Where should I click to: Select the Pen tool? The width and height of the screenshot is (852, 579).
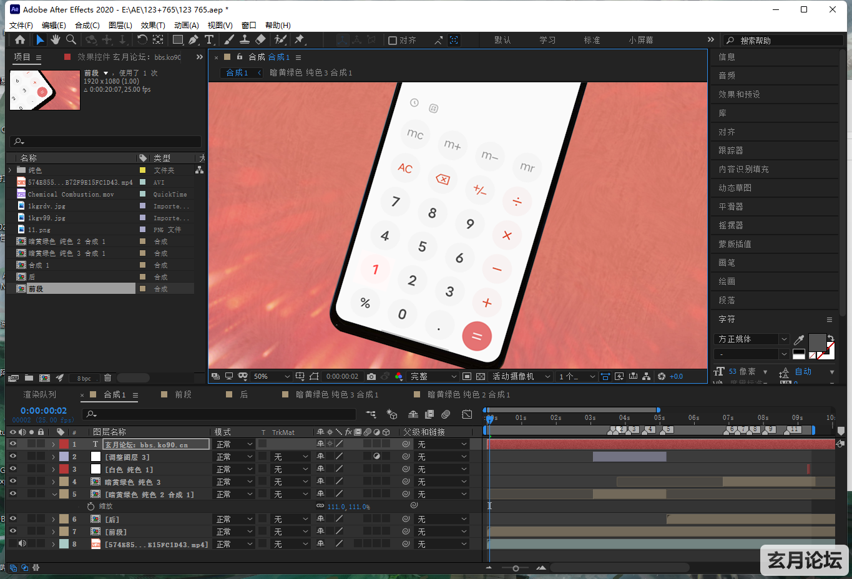point(193,40)
